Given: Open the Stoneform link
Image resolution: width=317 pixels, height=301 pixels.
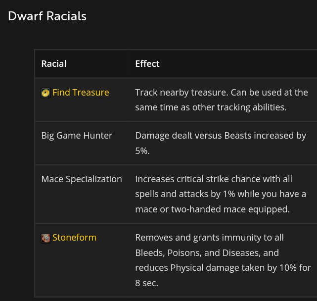Looking at the screenshot, I should [x=74, y=238].
